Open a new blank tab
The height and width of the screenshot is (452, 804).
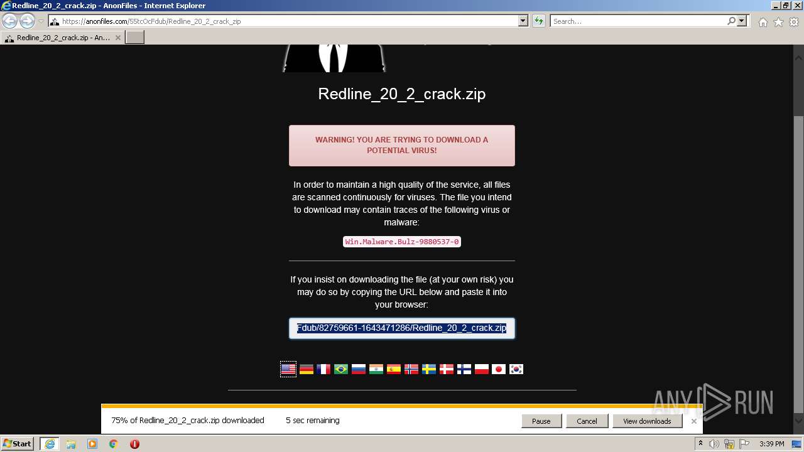[135, 38]
